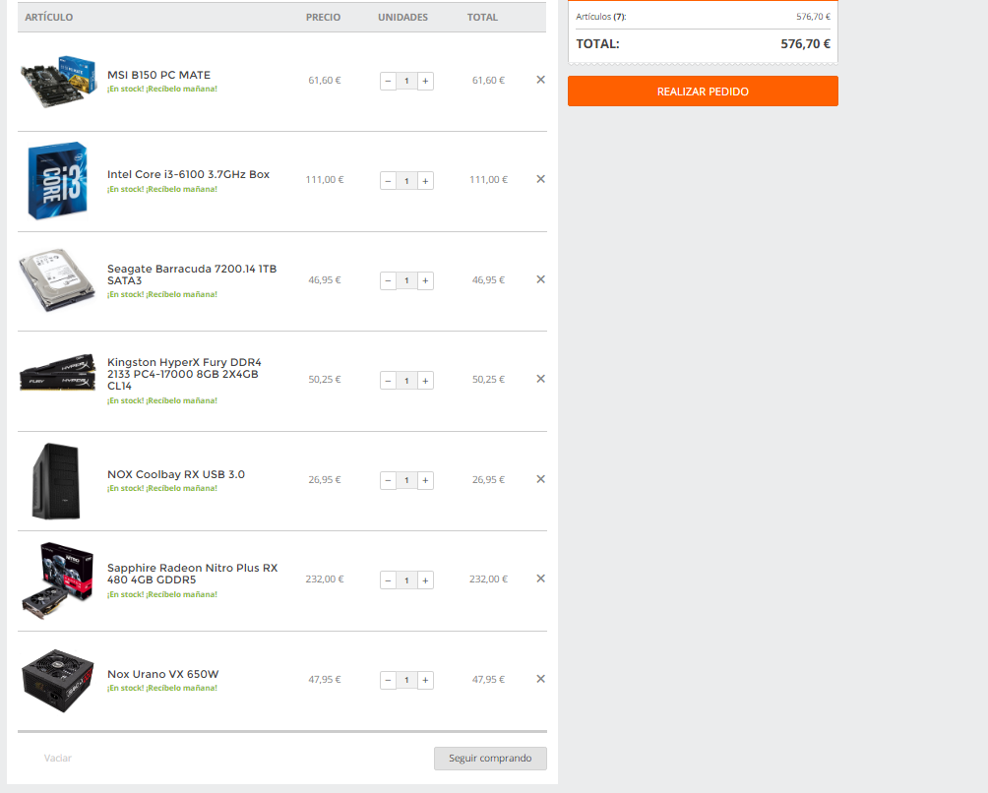Increase MSI B150 PC MATE quantity

(425, 82)
